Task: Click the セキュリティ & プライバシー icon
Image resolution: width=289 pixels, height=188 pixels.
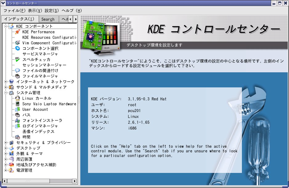Action: pyautogui.click(x=11, y=142)
